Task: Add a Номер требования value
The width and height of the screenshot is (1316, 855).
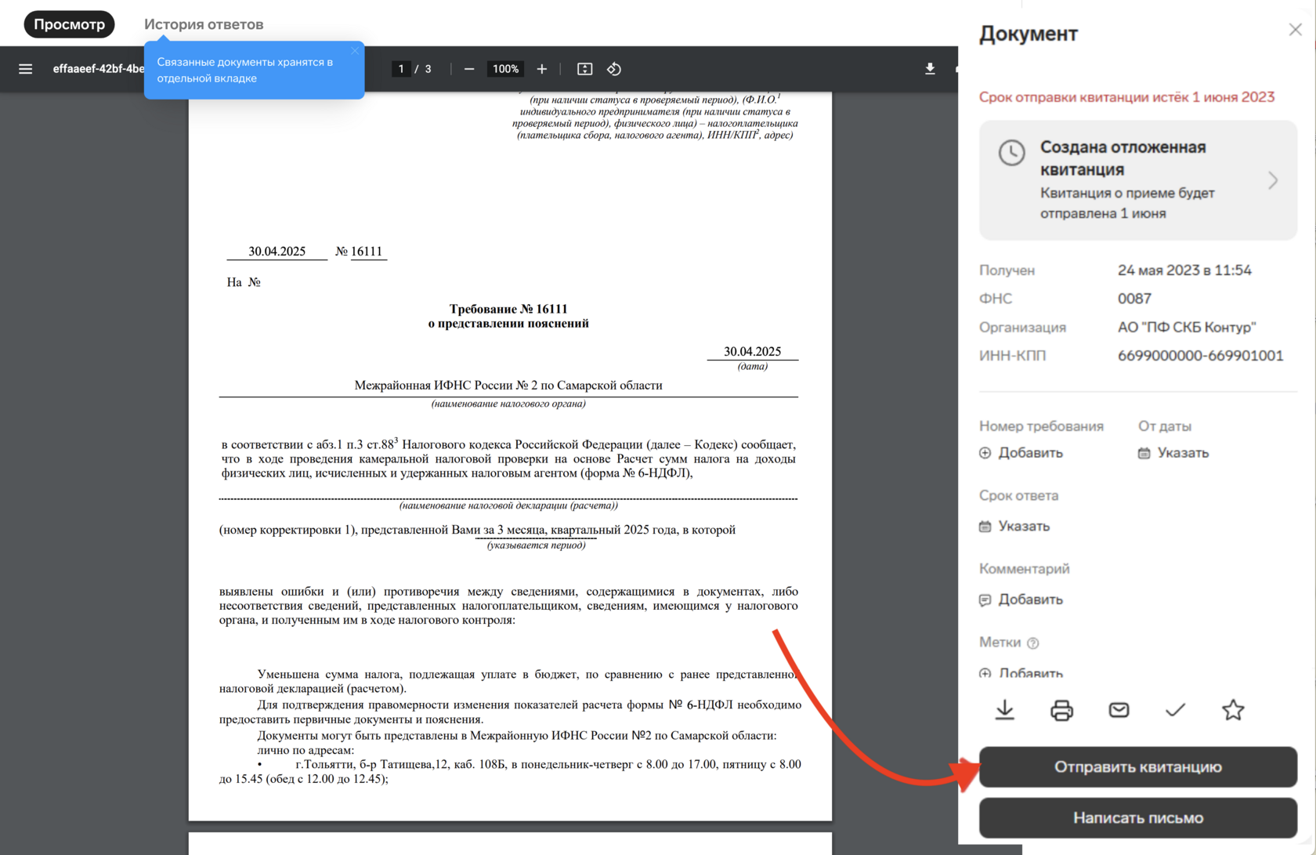Action: [1021, 453]
